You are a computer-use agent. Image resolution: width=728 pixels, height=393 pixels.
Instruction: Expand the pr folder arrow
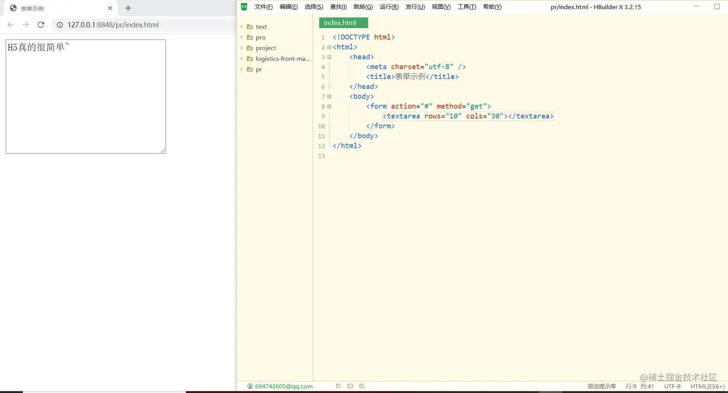coord(242,69)
